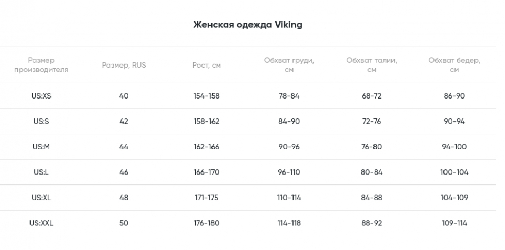Image resolution: width=505 pixels, height=250 pixels.
Task: Select the 'Размер производителя' column header
Action: click(x=41, y=65)
